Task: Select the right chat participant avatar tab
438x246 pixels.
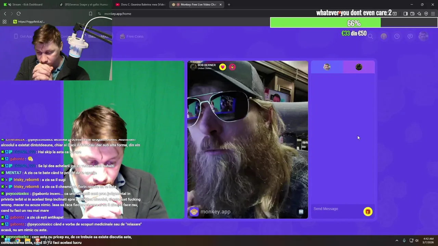Action: pos(359,67)
